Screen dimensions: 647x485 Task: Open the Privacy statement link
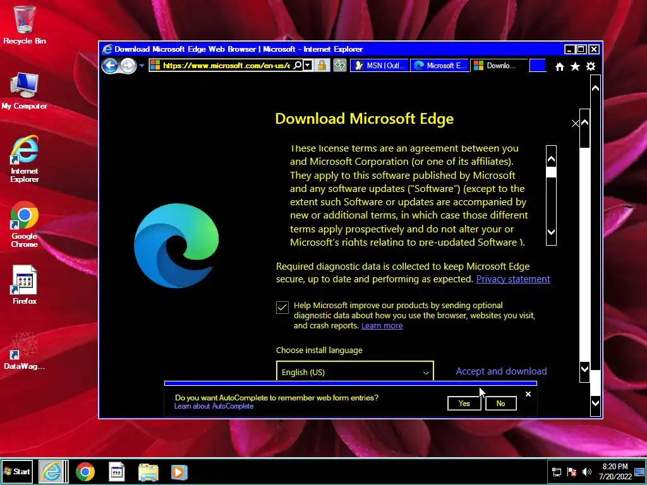513,279
